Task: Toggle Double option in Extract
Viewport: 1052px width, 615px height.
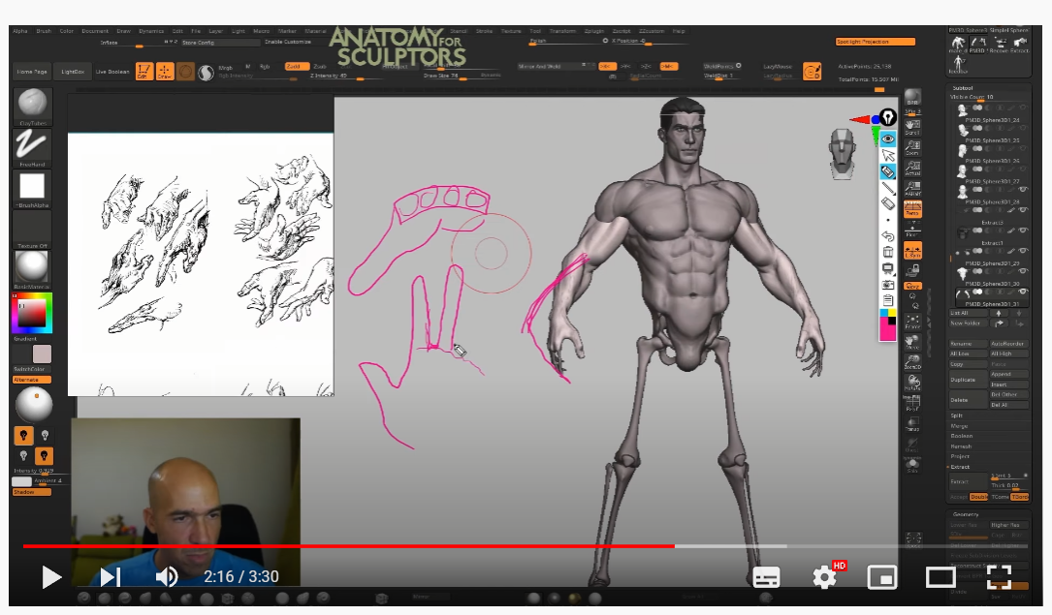Action: pyautogui.click(x=979, y=497)
